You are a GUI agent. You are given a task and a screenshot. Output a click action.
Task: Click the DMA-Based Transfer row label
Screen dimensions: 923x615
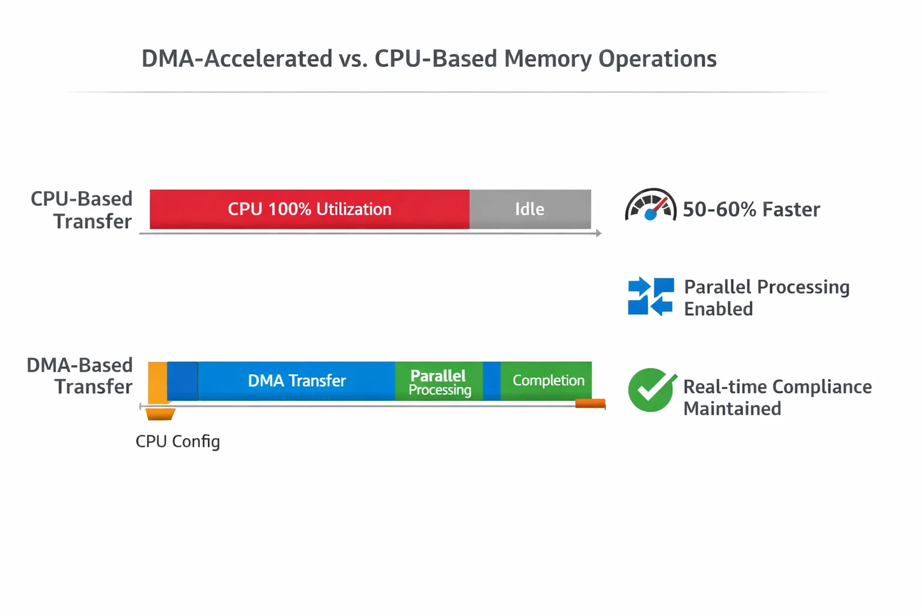coord(81,376)
